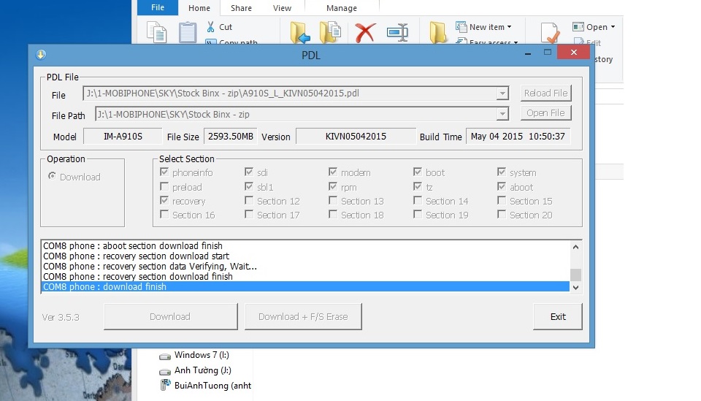
Task: Open the PDL File dropdown arrow
Action: click(x=502, y=93)
